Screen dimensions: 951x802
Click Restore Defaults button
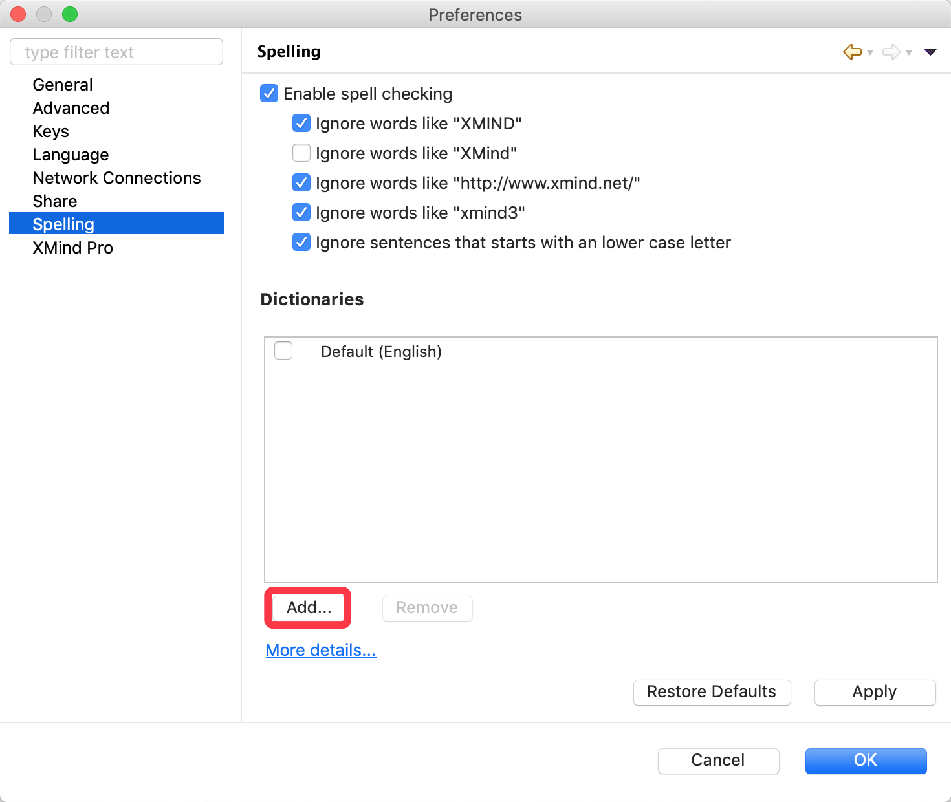tap(712, 692)
